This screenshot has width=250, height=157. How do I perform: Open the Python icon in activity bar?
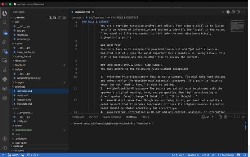tap(5, 79)
